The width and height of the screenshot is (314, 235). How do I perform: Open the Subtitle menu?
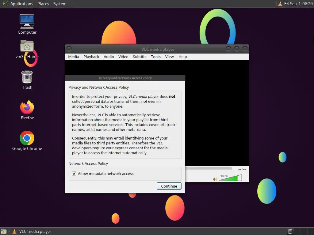point(140,57)
